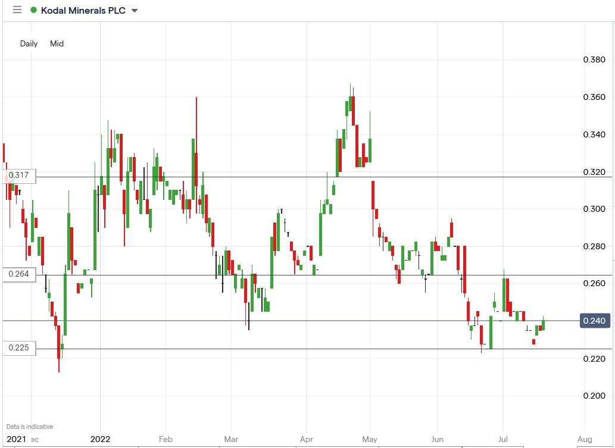Click the Mid price-type indicator
This screenshot has width=615, height=448.
(57, 43)
